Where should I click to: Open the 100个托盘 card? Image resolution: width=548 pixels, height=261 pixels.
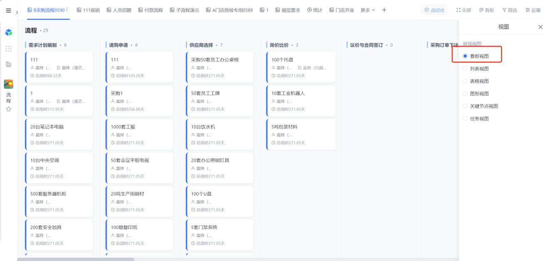pyautogui.click(x=301, y=67)
